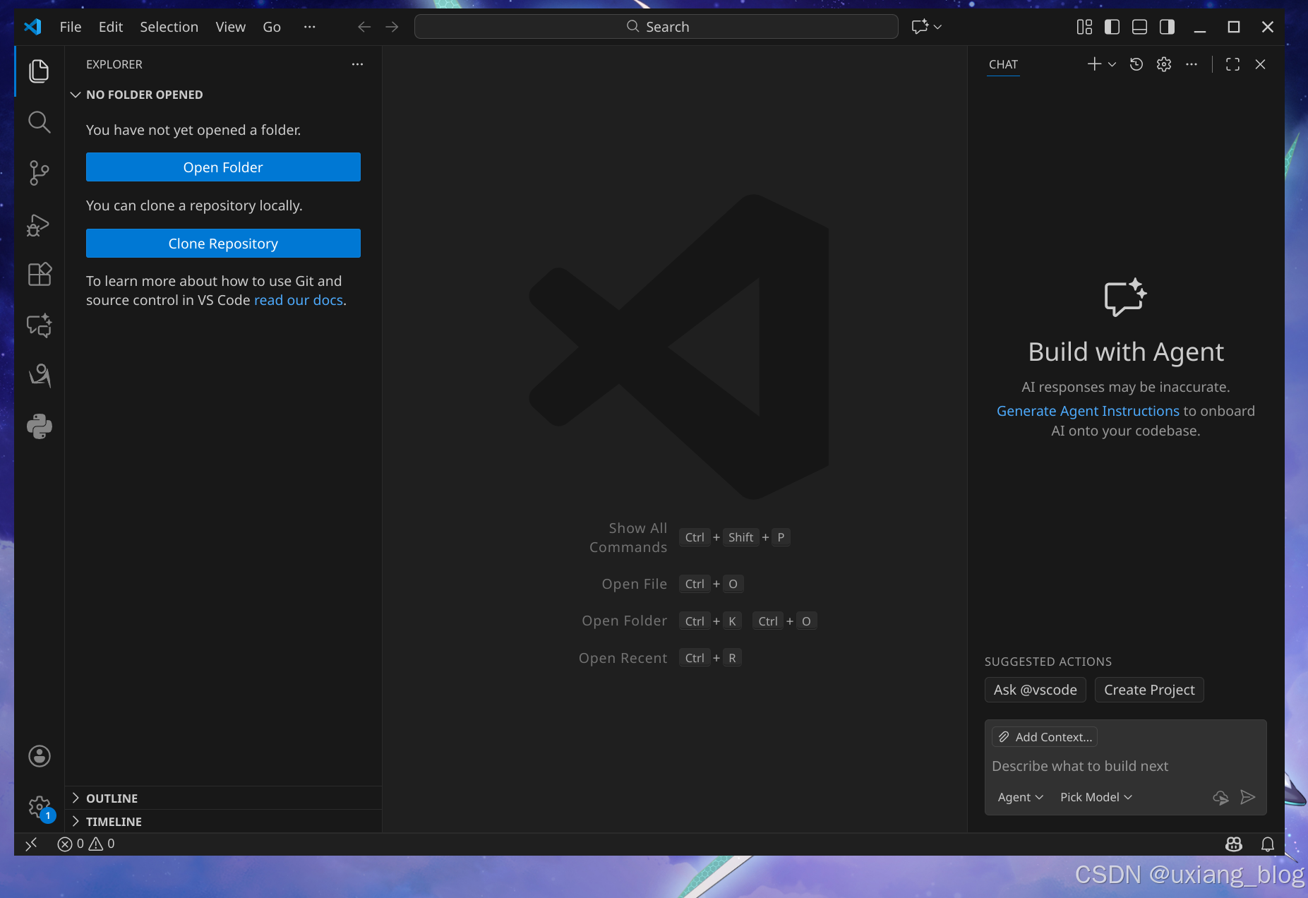Open the Python extension view
This screenshot has height=898, width=1308.
point(40,426)
